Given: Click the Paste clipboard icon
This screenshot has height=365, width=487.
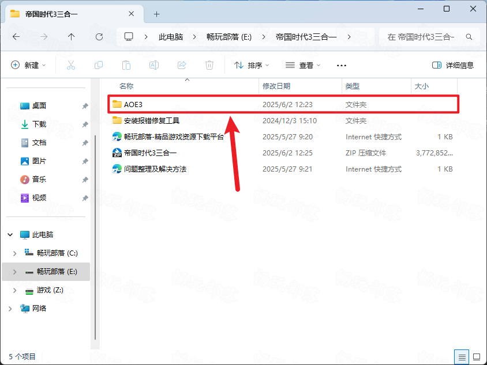Looking at the screenshot, I should point(126,65).
